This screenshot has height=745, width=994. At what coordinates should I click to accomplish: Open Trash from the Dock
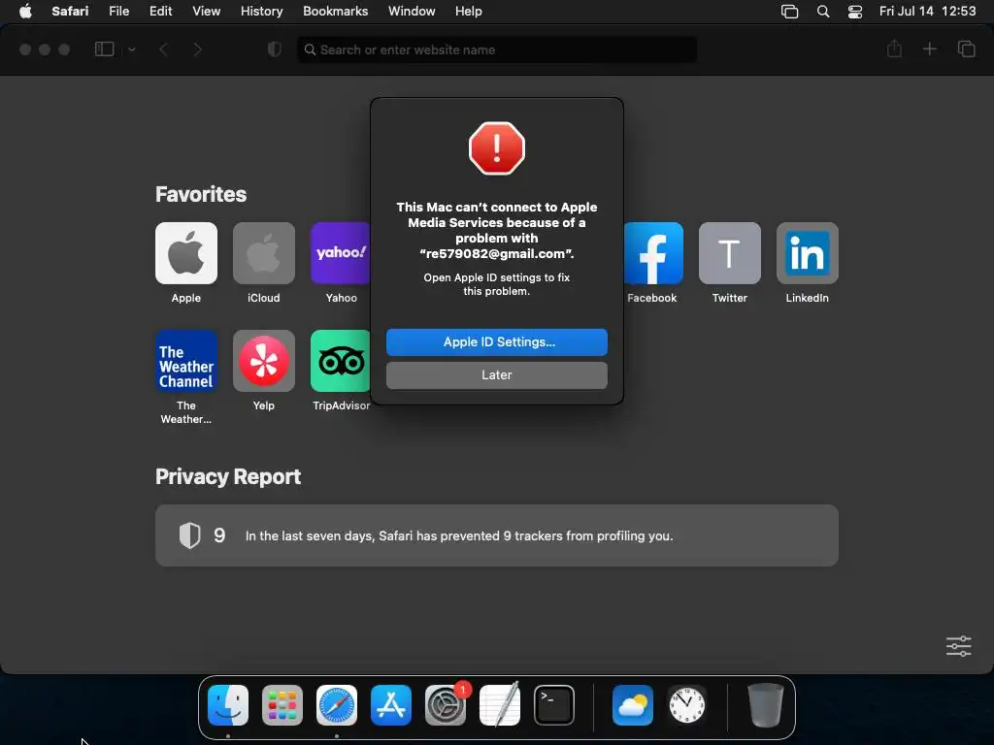pos(765,705)
